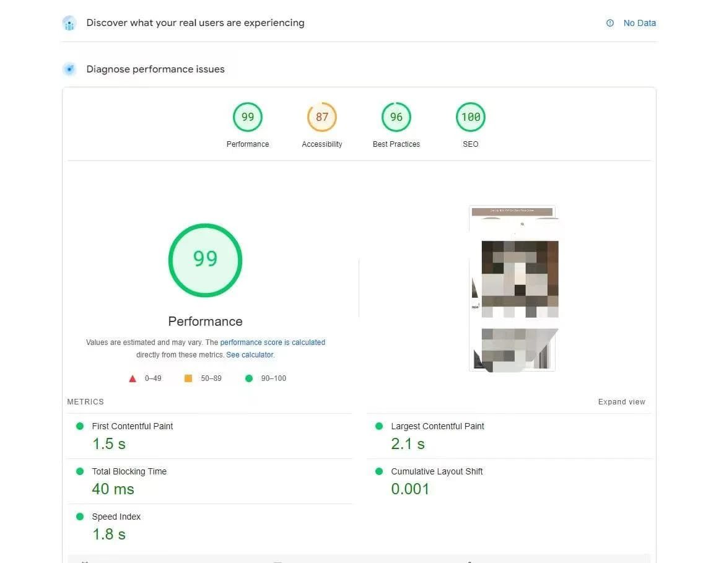
Task: Click the Diagnose performance issues icon
Action: [69, 69]
